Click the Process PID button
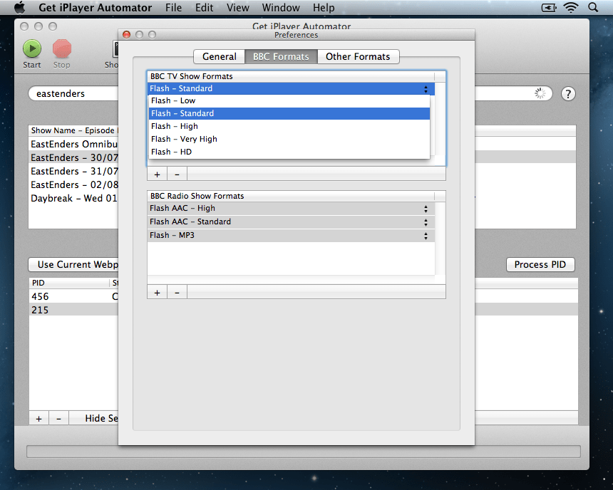Image resolution: width=613 pixels, height=490 pixels. pyautogui.click(x=540, y=264)
